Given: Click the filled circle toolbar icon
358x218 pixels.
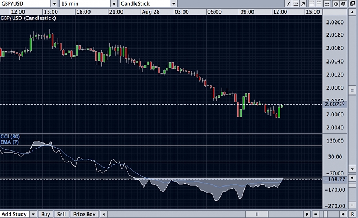Looking at the screenshot, I should (x=343, y=3).
